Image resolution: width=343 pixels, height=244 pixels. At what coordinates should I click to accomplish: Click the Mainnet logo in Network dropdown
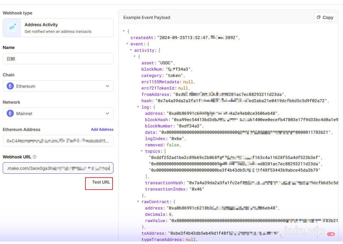coord(10,113)
